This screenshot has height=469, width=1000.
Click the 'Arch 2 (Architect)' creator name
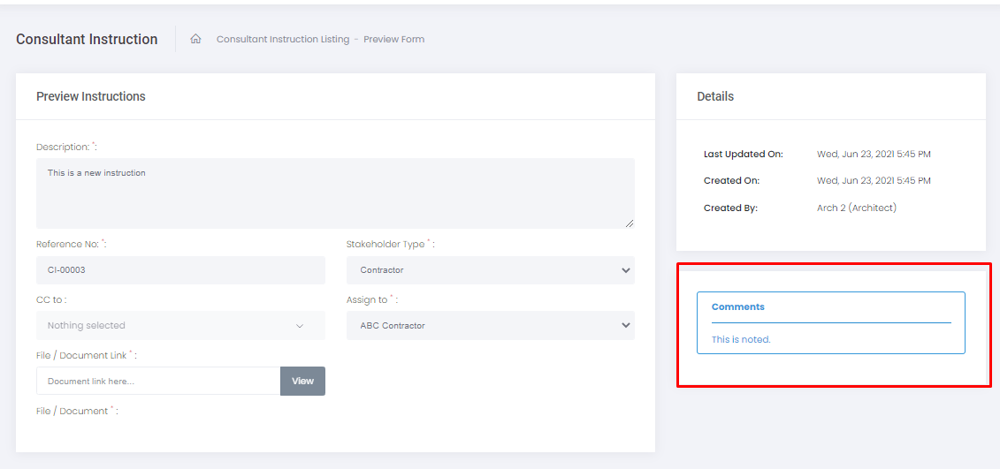coord(856,208)
